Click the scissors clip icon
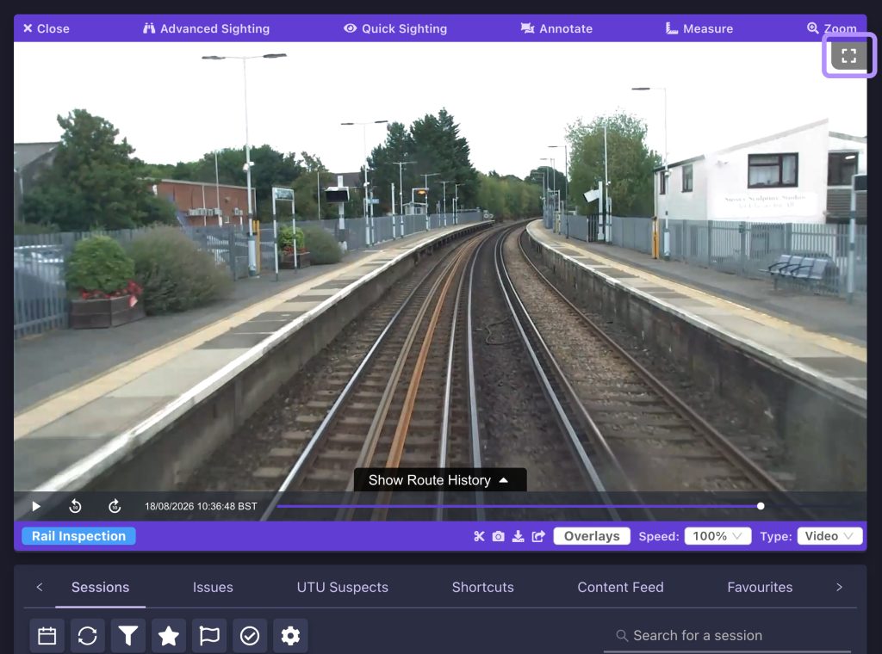This screenshot has height=654, width=882. pos(479,537)
